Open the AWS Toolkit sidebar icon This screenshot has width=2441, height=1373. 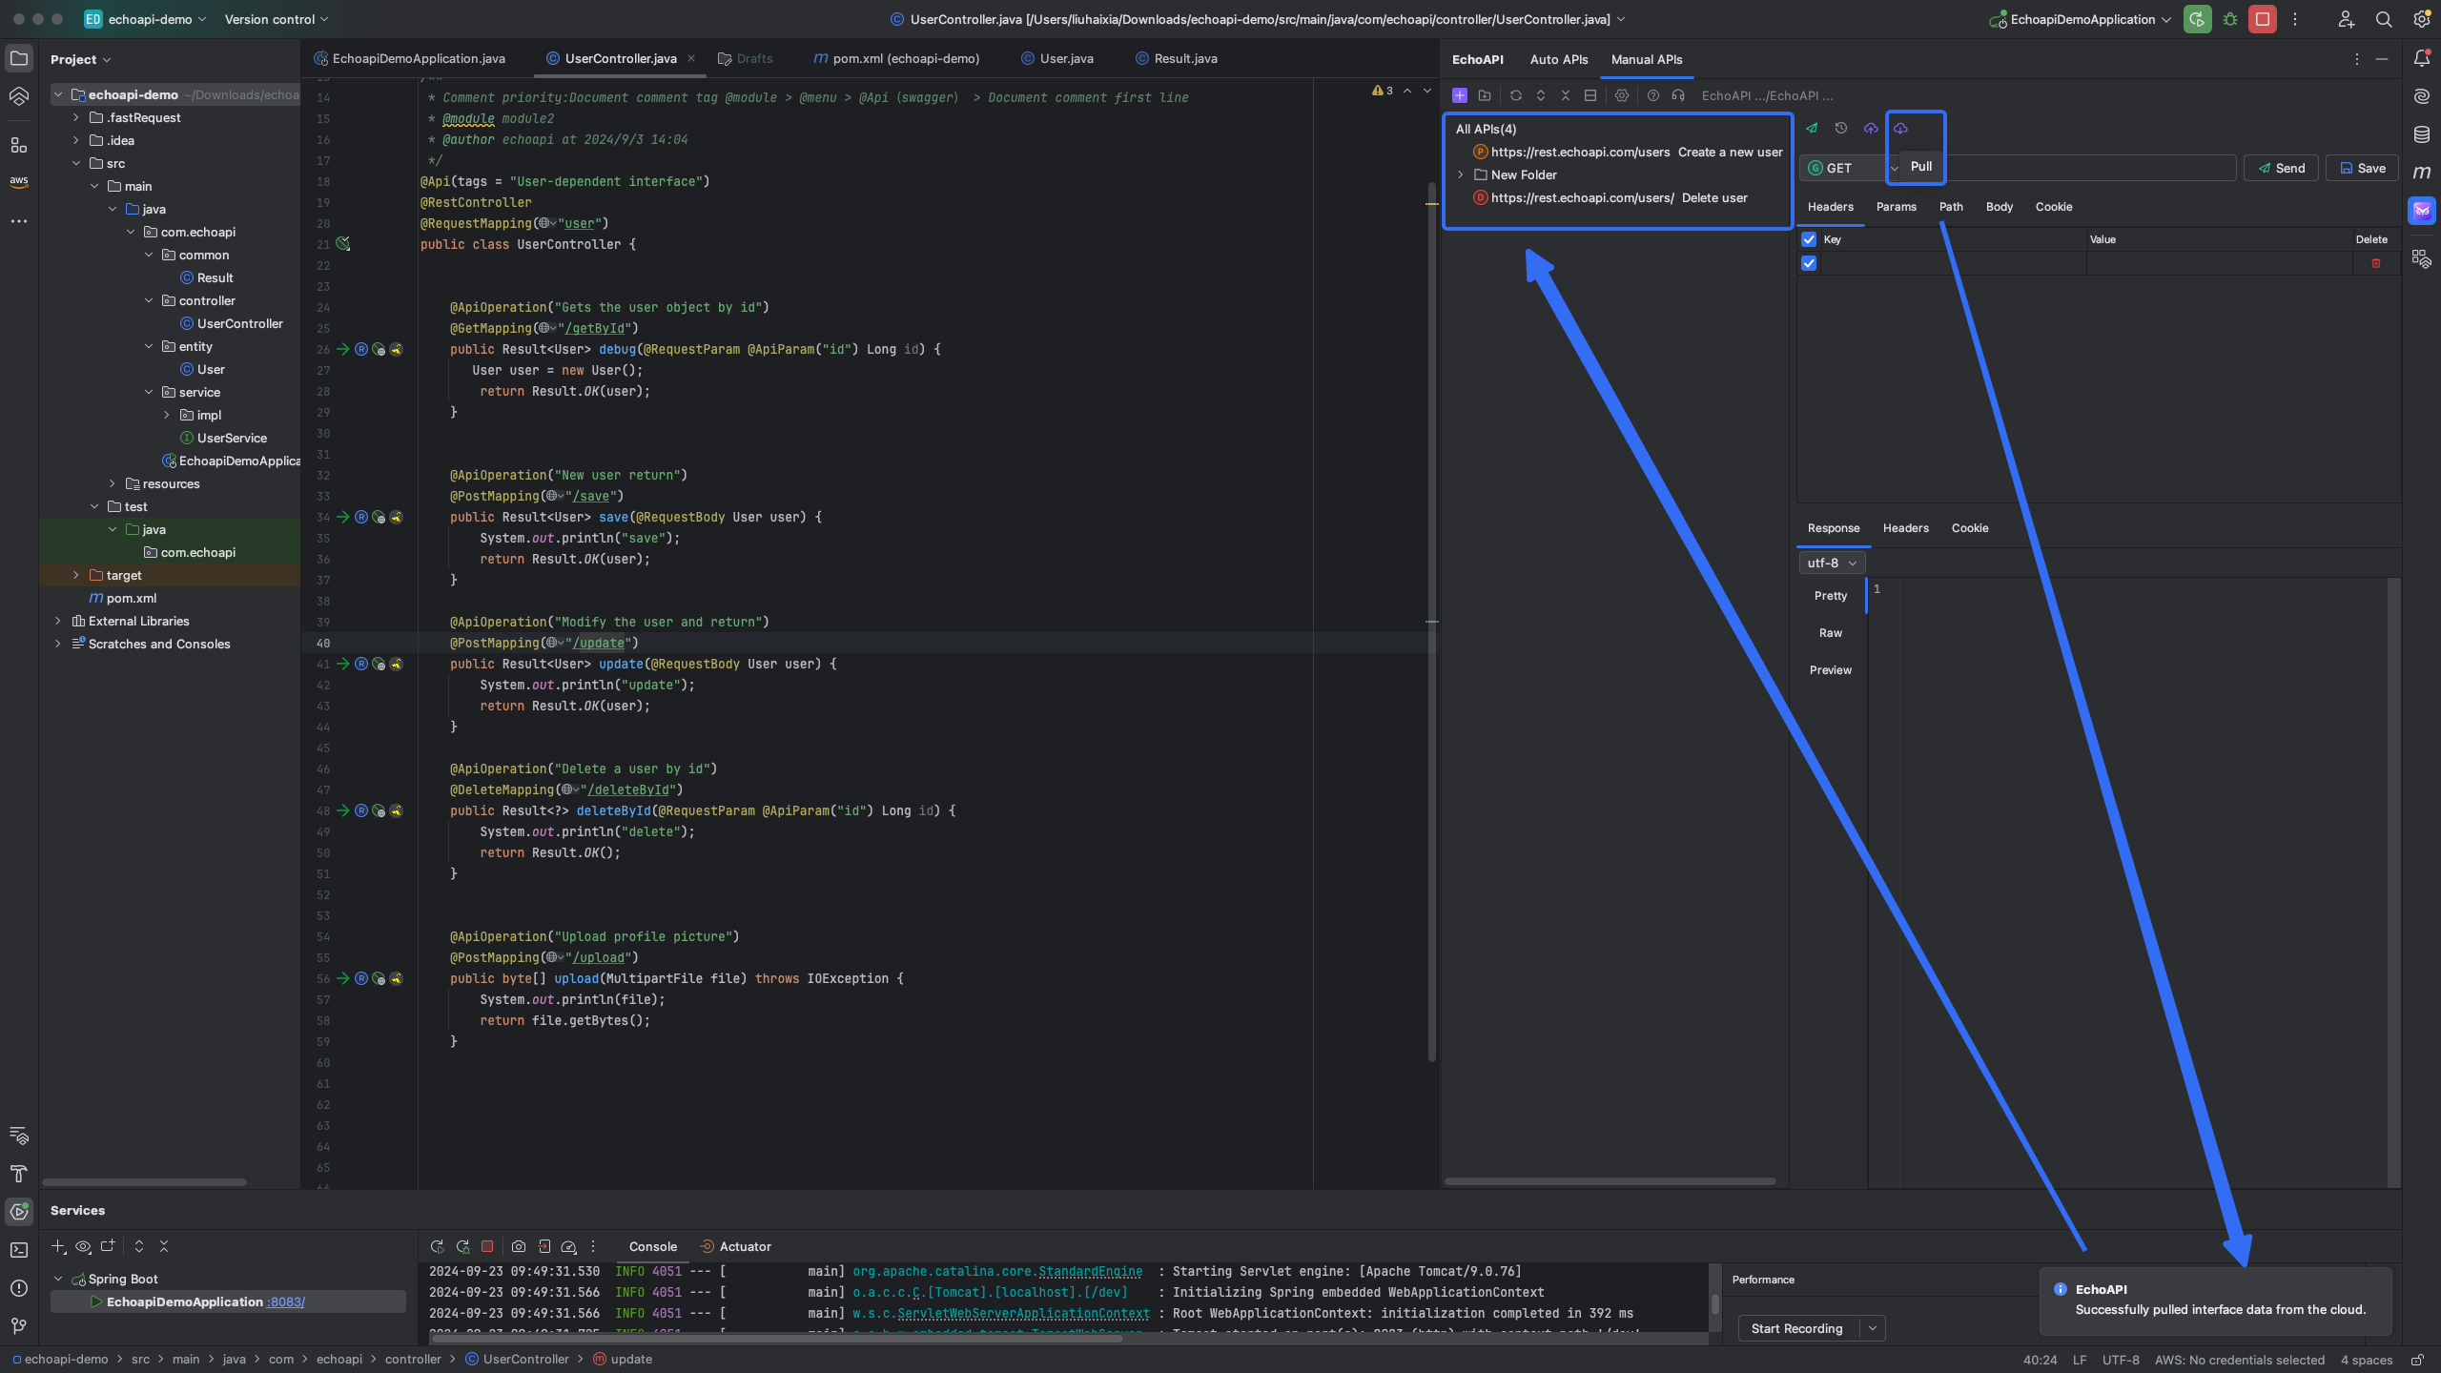coord(19,181)
